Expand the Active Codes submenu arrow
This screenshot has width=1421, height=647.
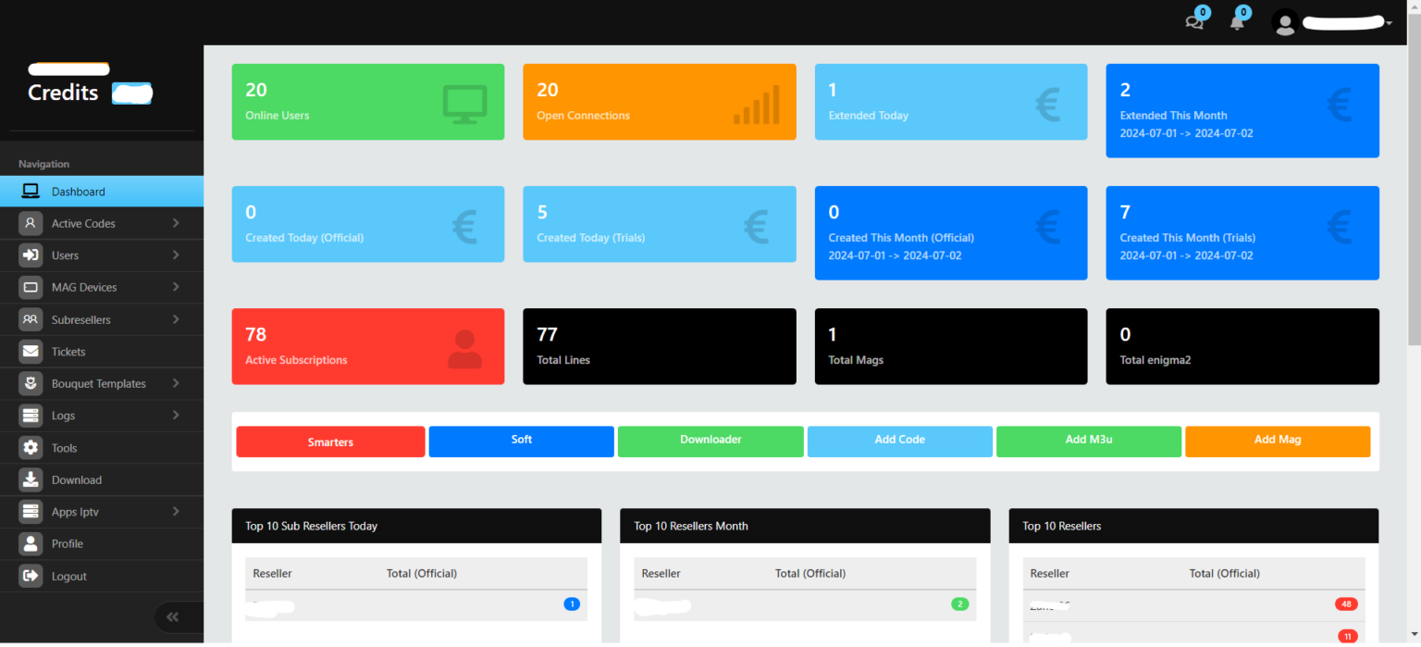coord(176,223)
